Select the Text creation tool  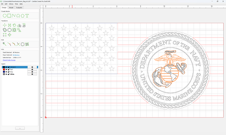pyautogui.click(x=27, y=16)
